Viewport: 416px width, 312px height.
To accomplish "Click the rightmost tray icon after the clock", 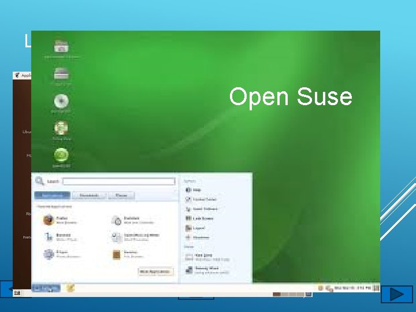I will pos(376,288).
